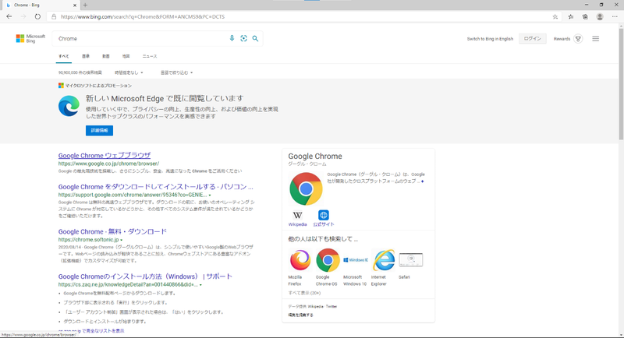Open Google Chromeのインストール方法 (Windows) result
Image resolution: width=624 pixels, height=338 pixels.
(145, 276)
